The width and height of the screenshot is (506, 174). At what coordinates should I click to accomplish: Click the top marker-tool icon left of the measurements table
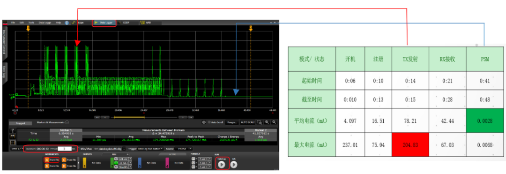pos(13,130)
